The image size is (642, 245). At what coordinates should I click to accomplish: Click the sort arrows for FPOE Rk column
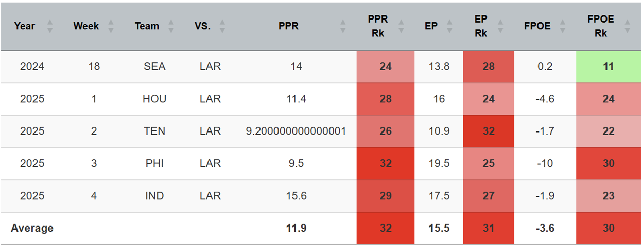point(627,26)
